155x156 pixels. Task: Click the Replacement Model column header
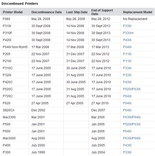[x=138, y=12]
